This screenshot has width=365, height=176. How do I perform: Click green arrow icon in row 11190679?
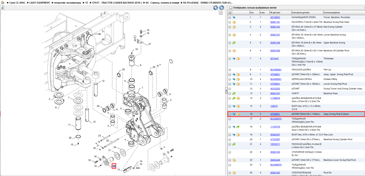[x=234, y=98]
